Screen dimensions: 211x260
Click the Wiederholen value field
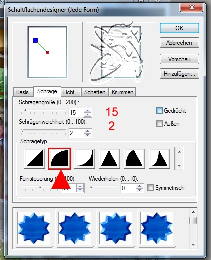click(128, 188)
